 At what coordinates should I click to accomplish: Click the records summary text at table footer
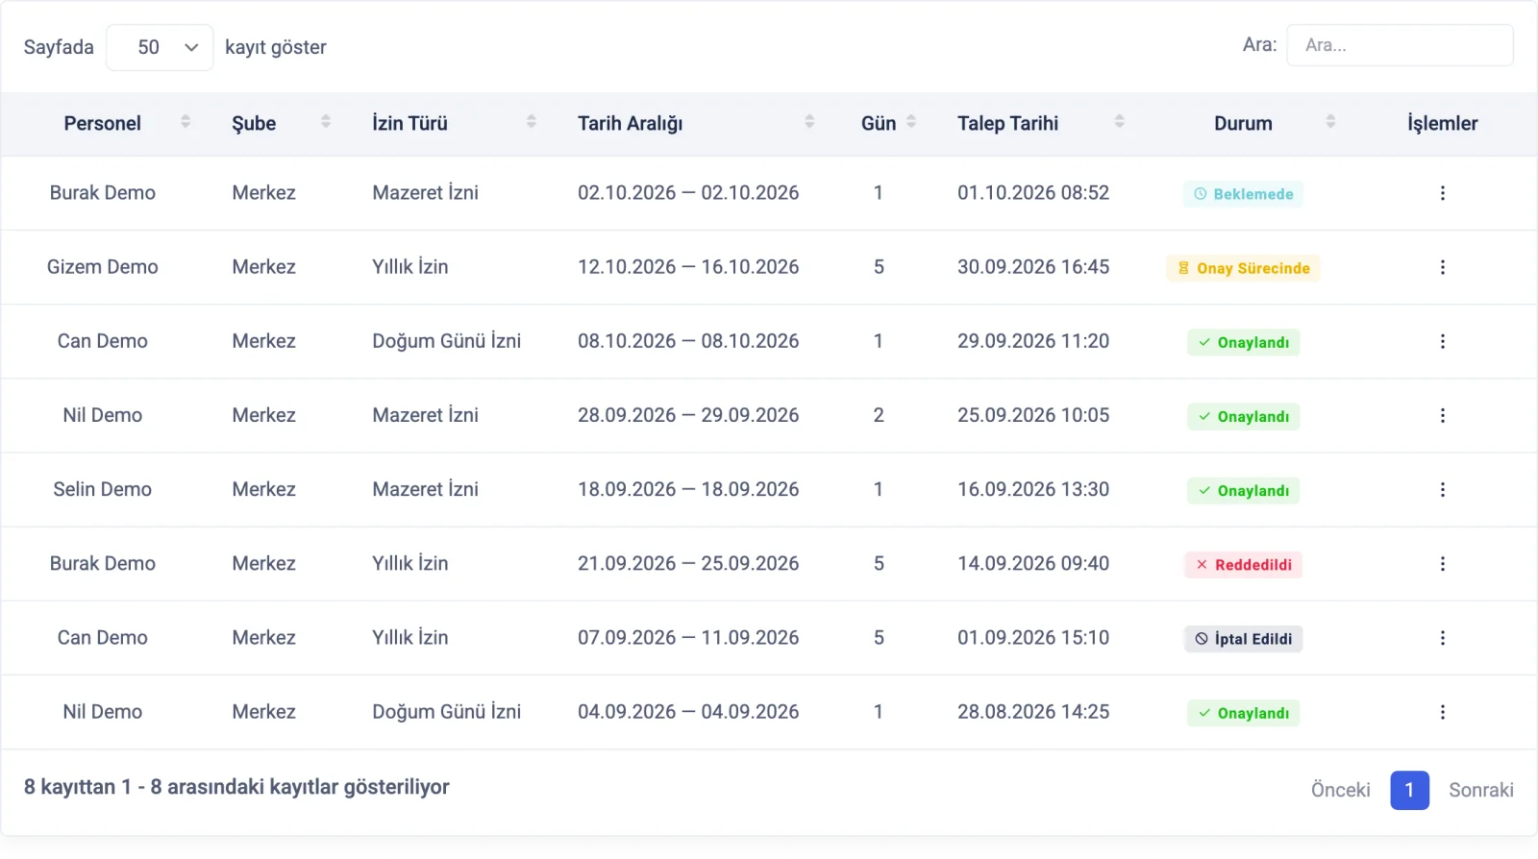pos(236,787)
